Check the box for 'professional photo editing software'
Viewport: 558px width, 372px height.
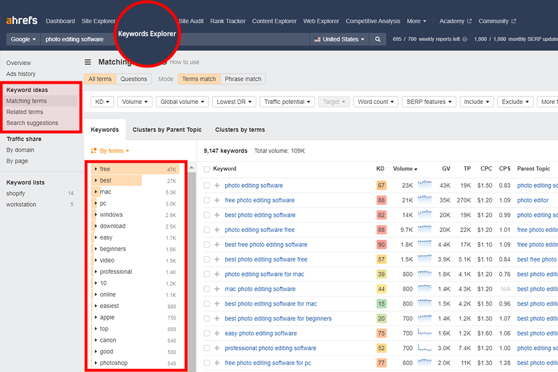207,348
